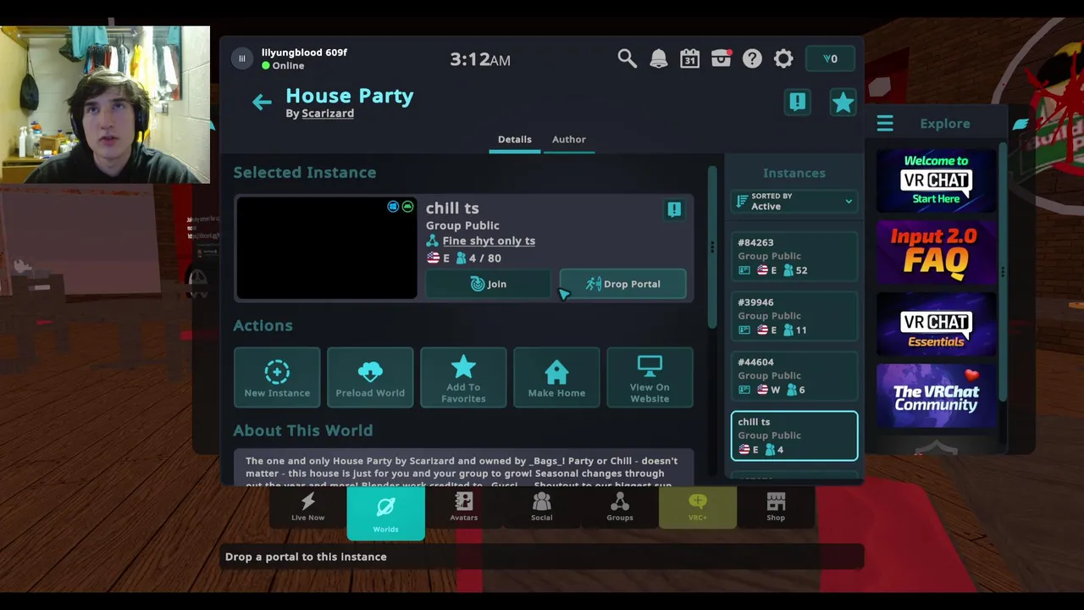The width and height of the screenshot is (1084, 610).
Task: Create a New Instance
Action: click(x=277, y=378)
